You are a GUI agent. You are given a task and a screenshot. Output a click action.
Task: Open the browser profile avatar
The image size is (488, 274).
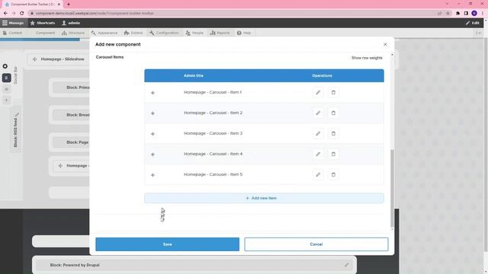click(x=474, y=14)
